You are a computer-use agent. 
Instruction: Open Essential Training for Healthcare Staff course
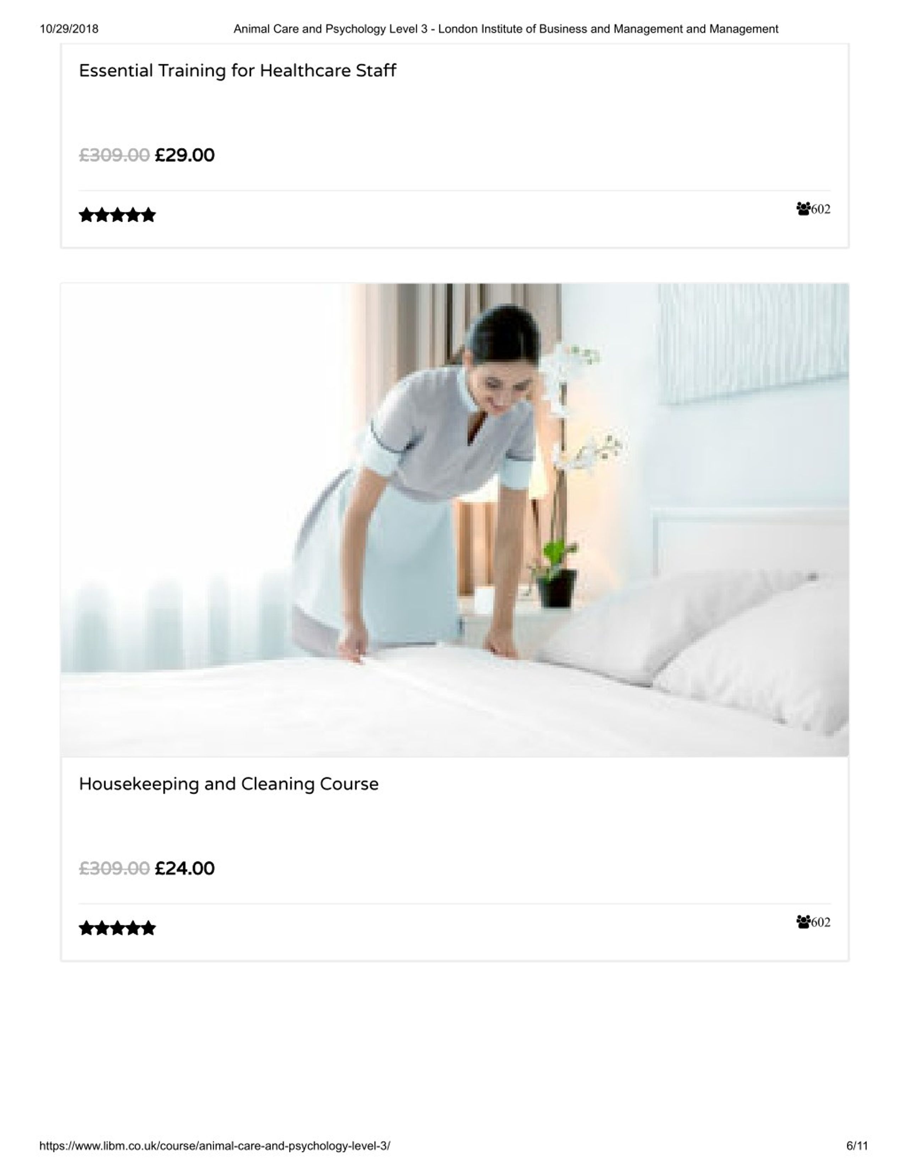tap(237, 71)
